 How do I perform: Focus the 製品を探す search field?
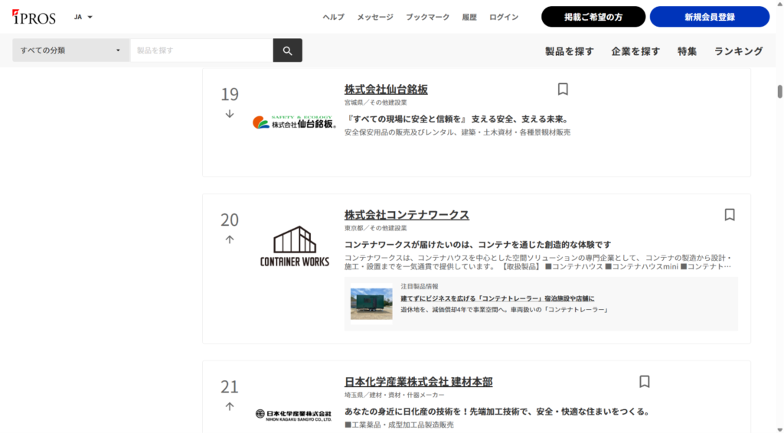201,50
